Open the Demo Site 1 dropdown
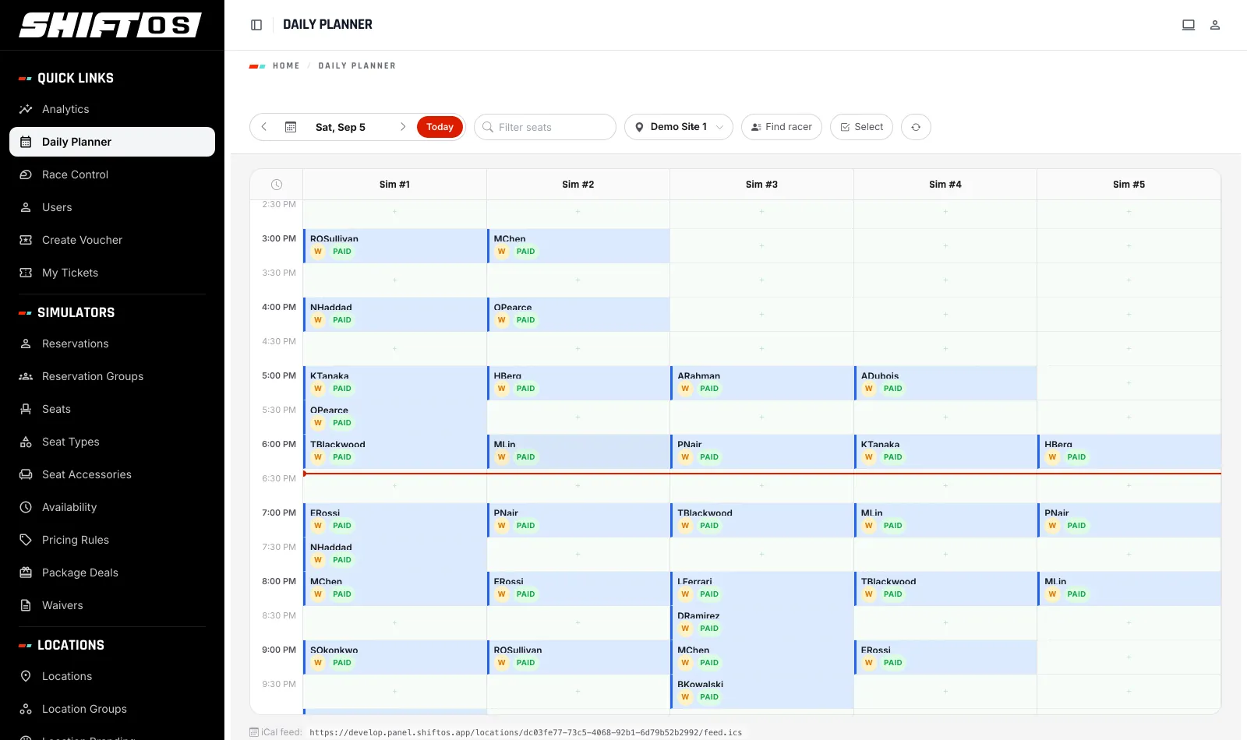 pyautogui.click(x=679, y=127)
